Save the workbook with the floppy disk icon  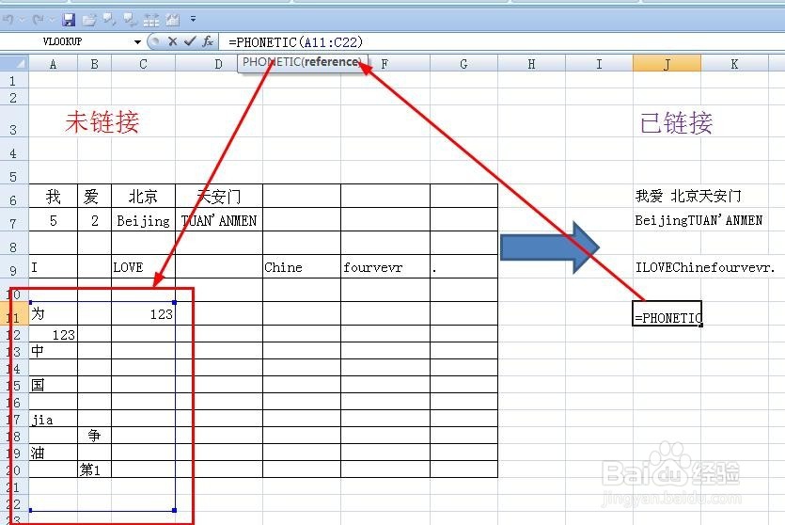tap(69, 20)
